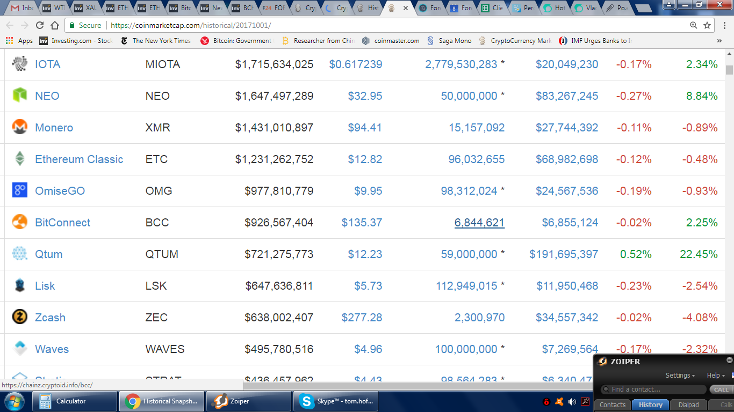Switch to Skype on the taskbar
This screenshot has height=412, width=734.
tap(336, 401)
